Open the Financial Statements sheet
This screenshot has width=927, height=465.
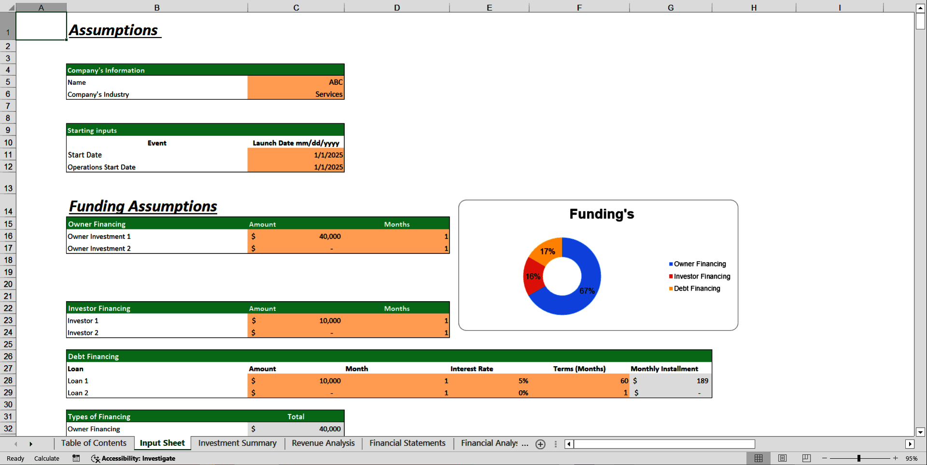[407, 443]
